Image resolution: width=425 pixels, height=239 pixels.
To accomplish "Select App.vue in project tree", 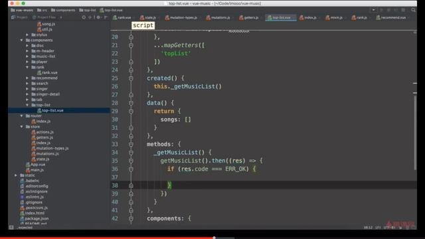I will [35, 165].
